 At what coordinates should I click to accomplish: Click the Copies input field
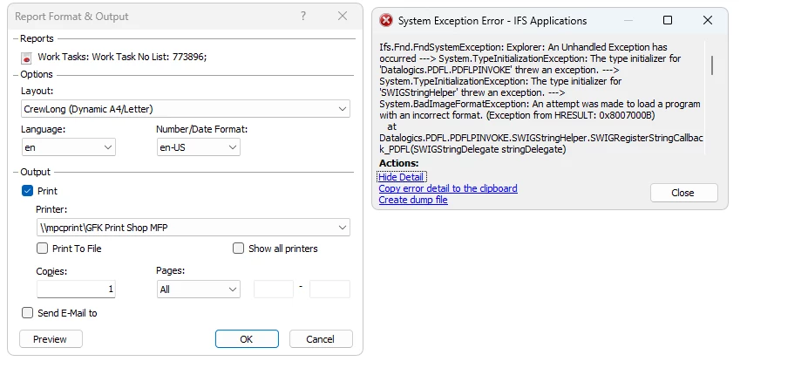(76, 289)
